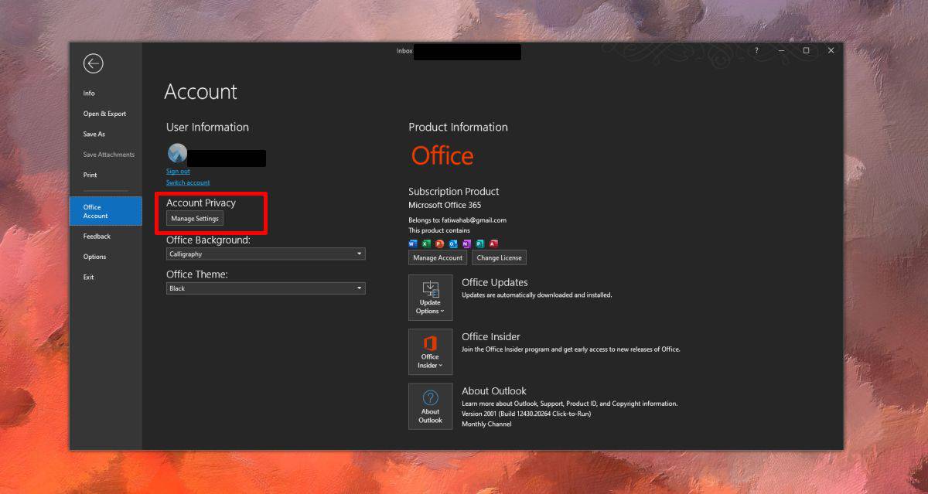Image resolution: width=928 pixels, height=494 pixels.
Task: Click Change License button
Action: point(499,257)
